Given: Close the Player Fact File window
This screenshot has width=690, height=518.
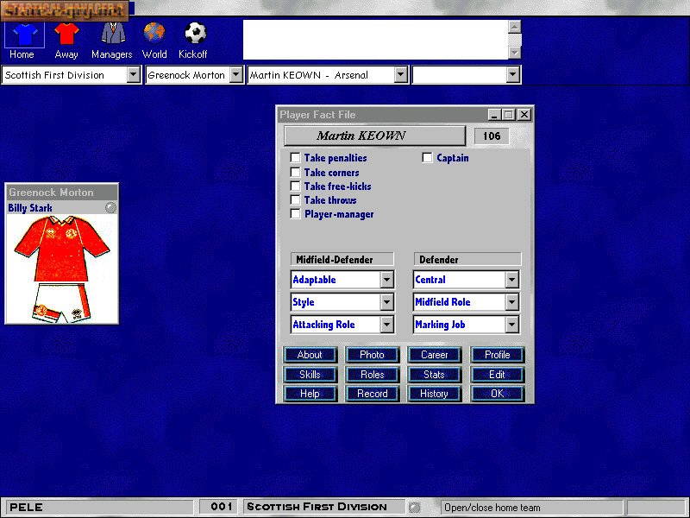Looking at the screenshot, I should point(524,115).
